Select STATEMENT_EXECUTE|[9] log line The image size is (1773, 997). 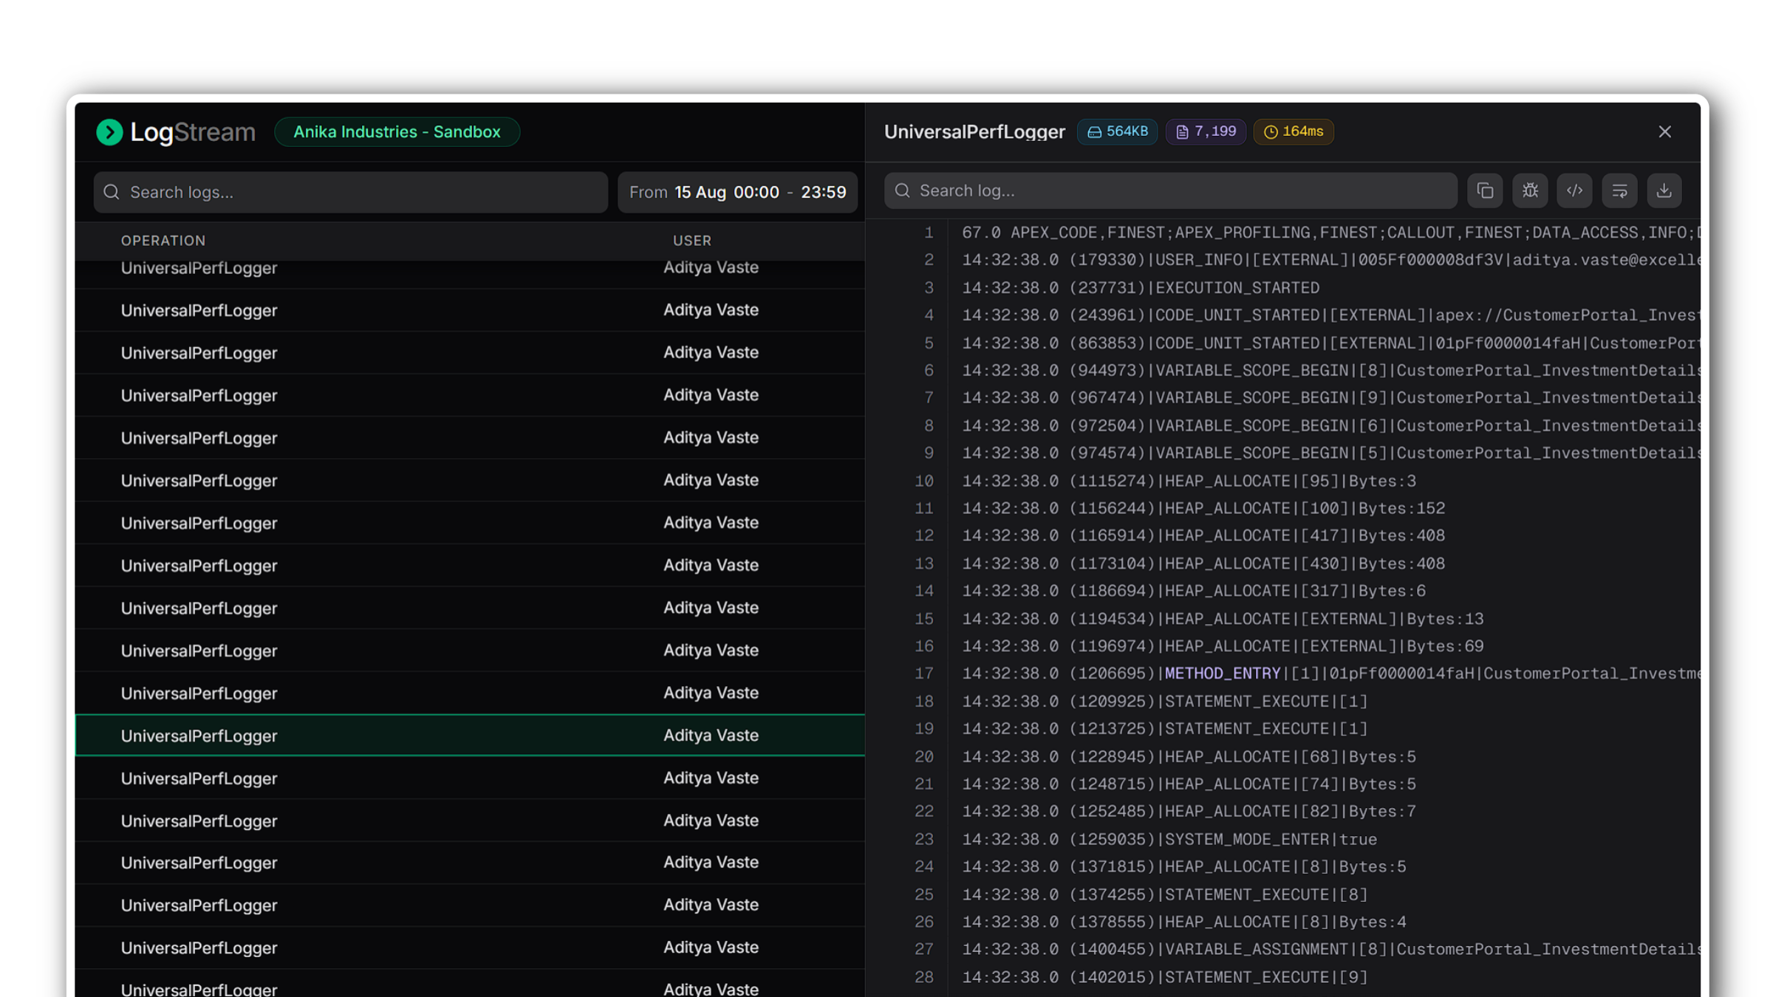click(x=1165, y=978)
